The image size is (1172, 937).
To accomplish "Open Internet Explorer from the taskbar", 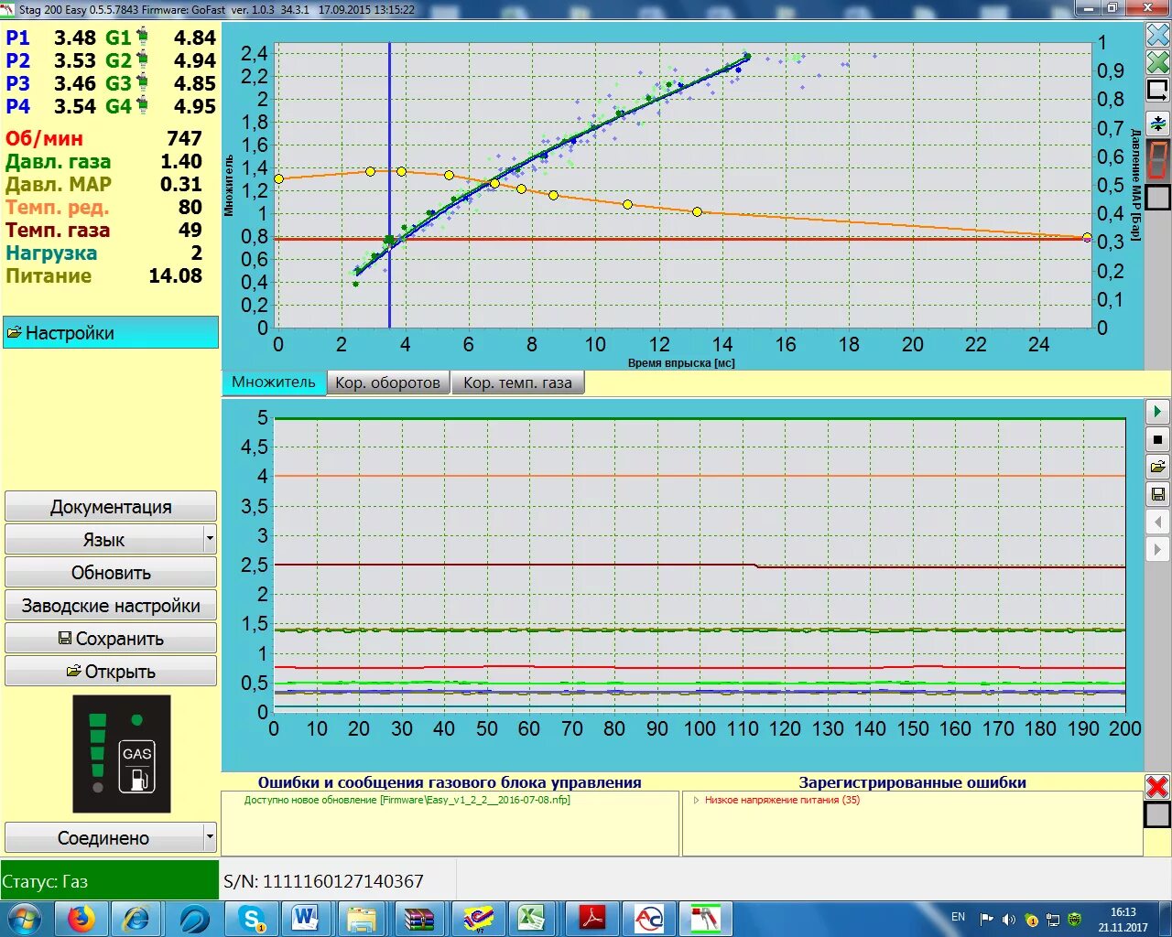I will 137,919.
